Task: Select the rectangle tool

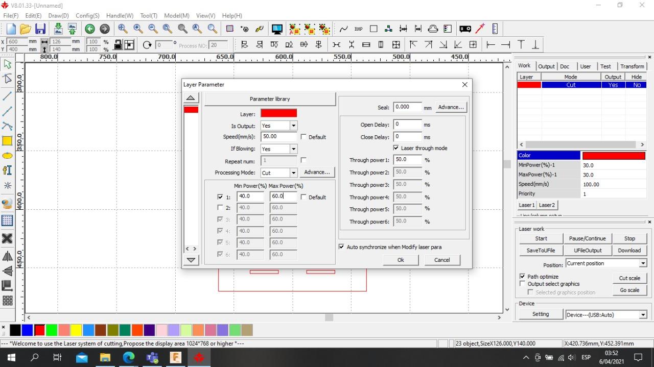Action: pos(8,141)
